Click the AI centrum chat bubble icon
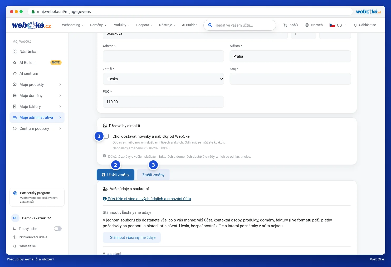This screenshot has height=267, width=391. click(x=15, y=74)
